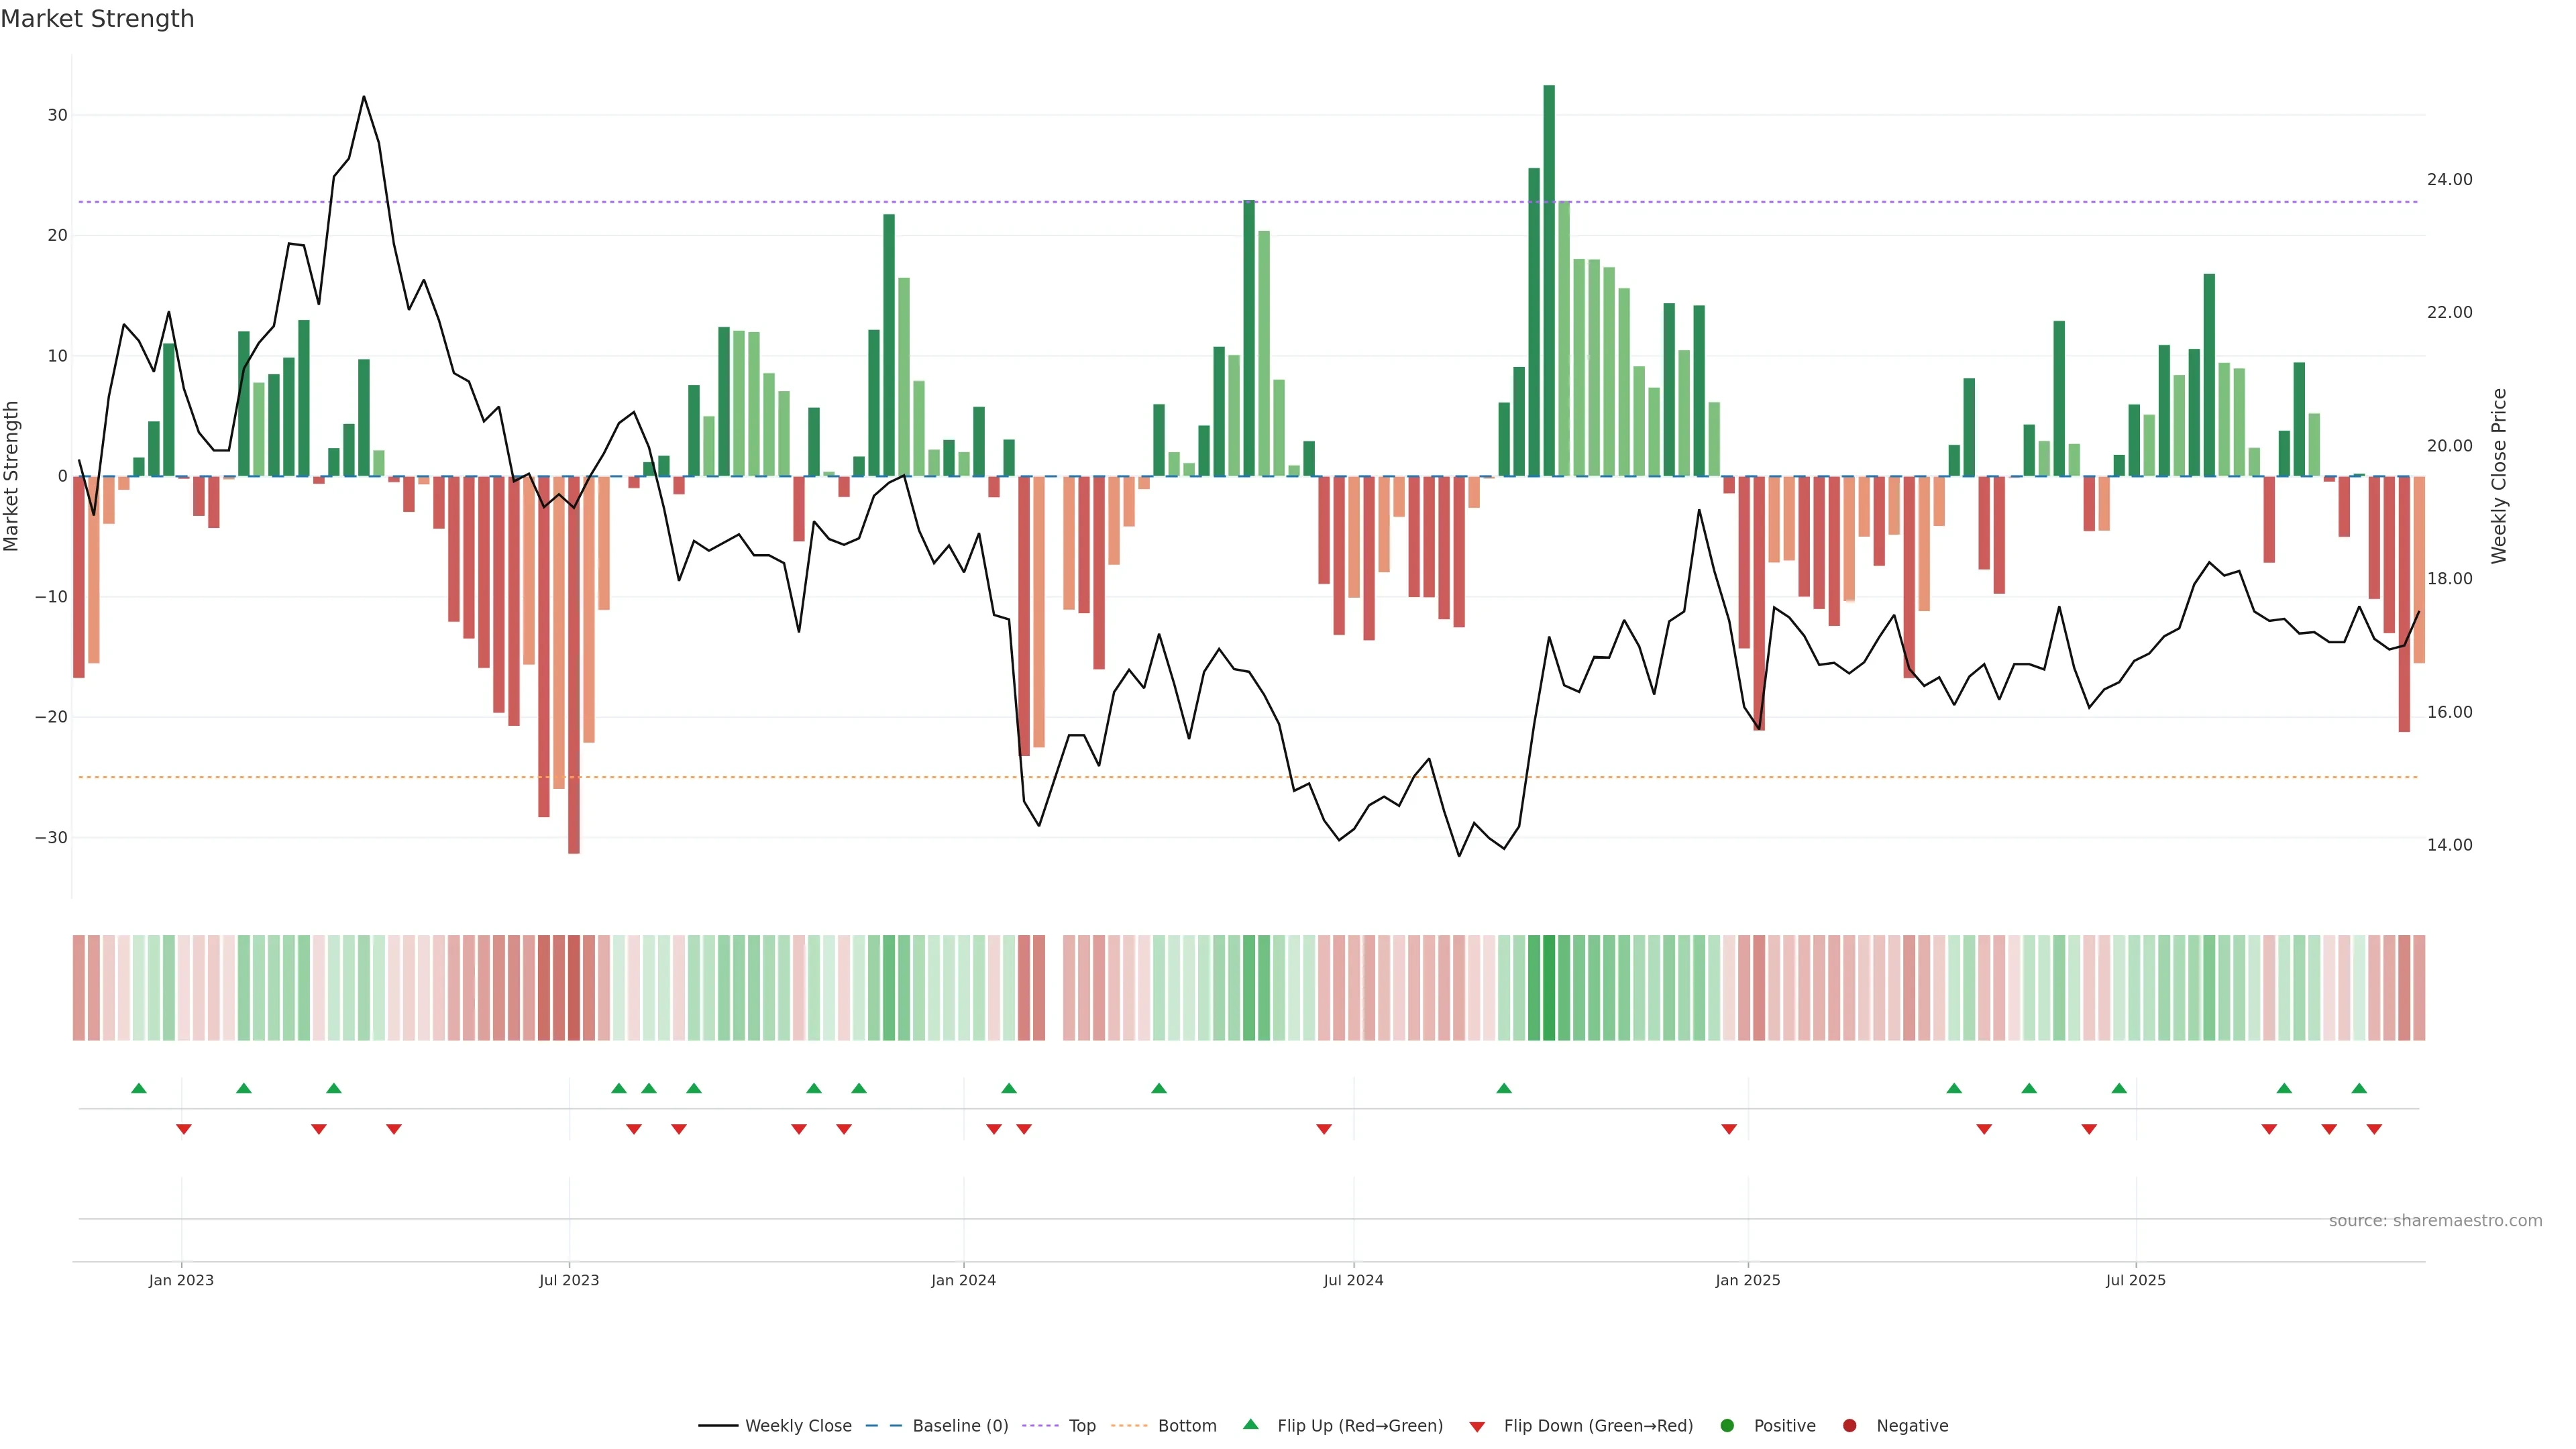Click the Flip Down red triangle legend icon
The height and width of the screenshot is (1449, 2576).
point(1477,1427)
